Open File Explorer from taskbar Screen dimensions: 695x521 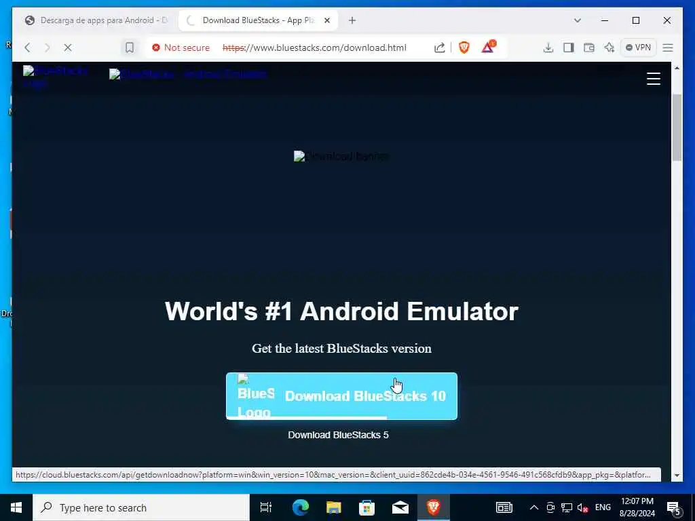point(333,507)
